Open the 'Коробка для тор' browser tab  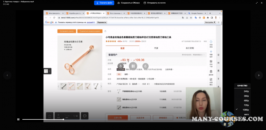[75, 13]
